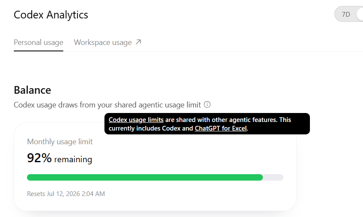Click the Codex usage draws from description text
This screenshot has height=217, width=363.
tap(107, 105)
